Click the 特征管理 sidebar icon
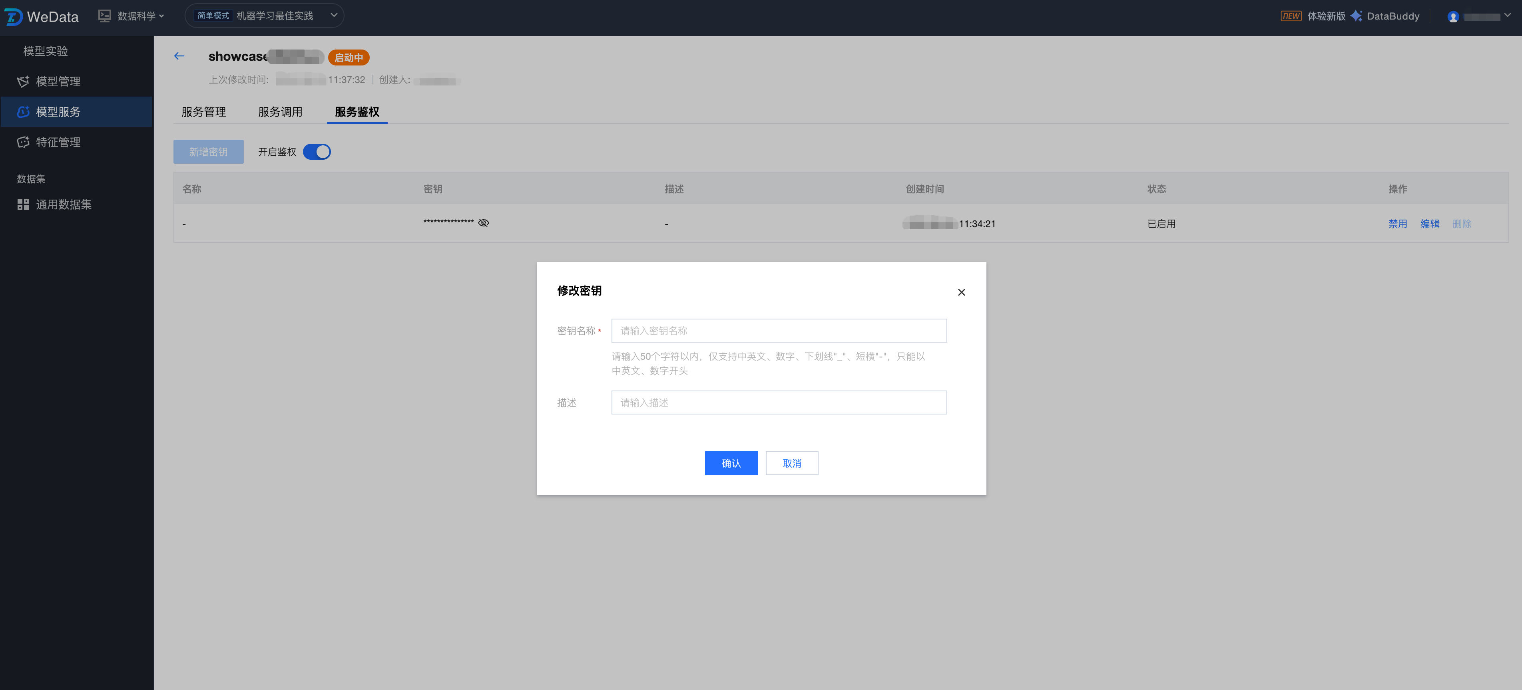Image resolution: width=1522 pixels, height=690 pixels. [x=23, y=142]
